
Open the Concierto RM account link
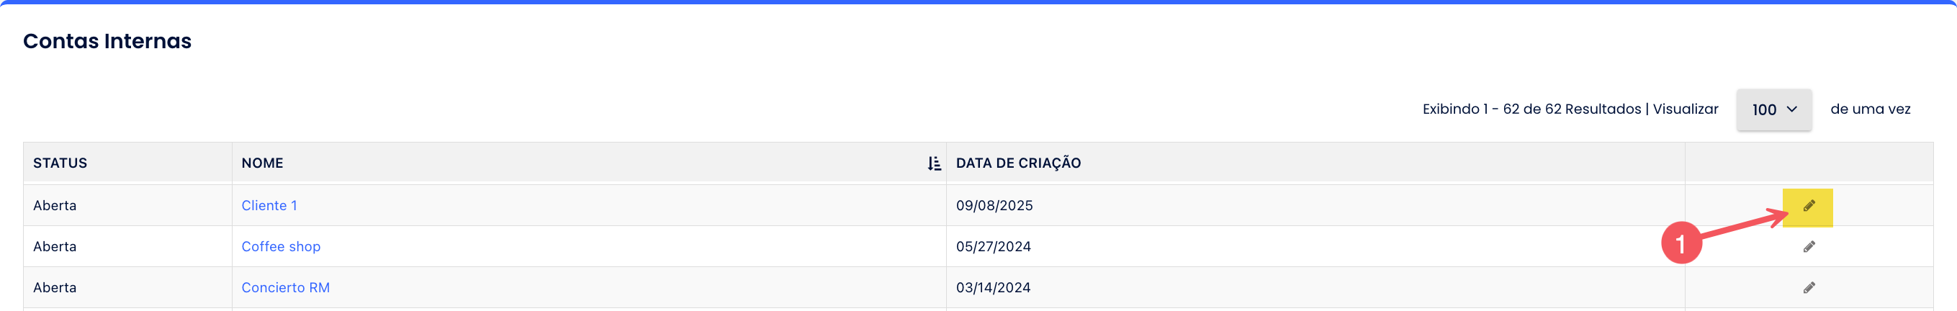point(285,288)
